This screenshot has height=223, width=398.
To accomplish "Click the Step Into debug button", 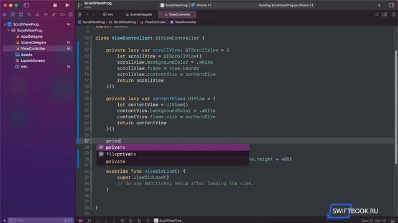I will tap(106, 221).
